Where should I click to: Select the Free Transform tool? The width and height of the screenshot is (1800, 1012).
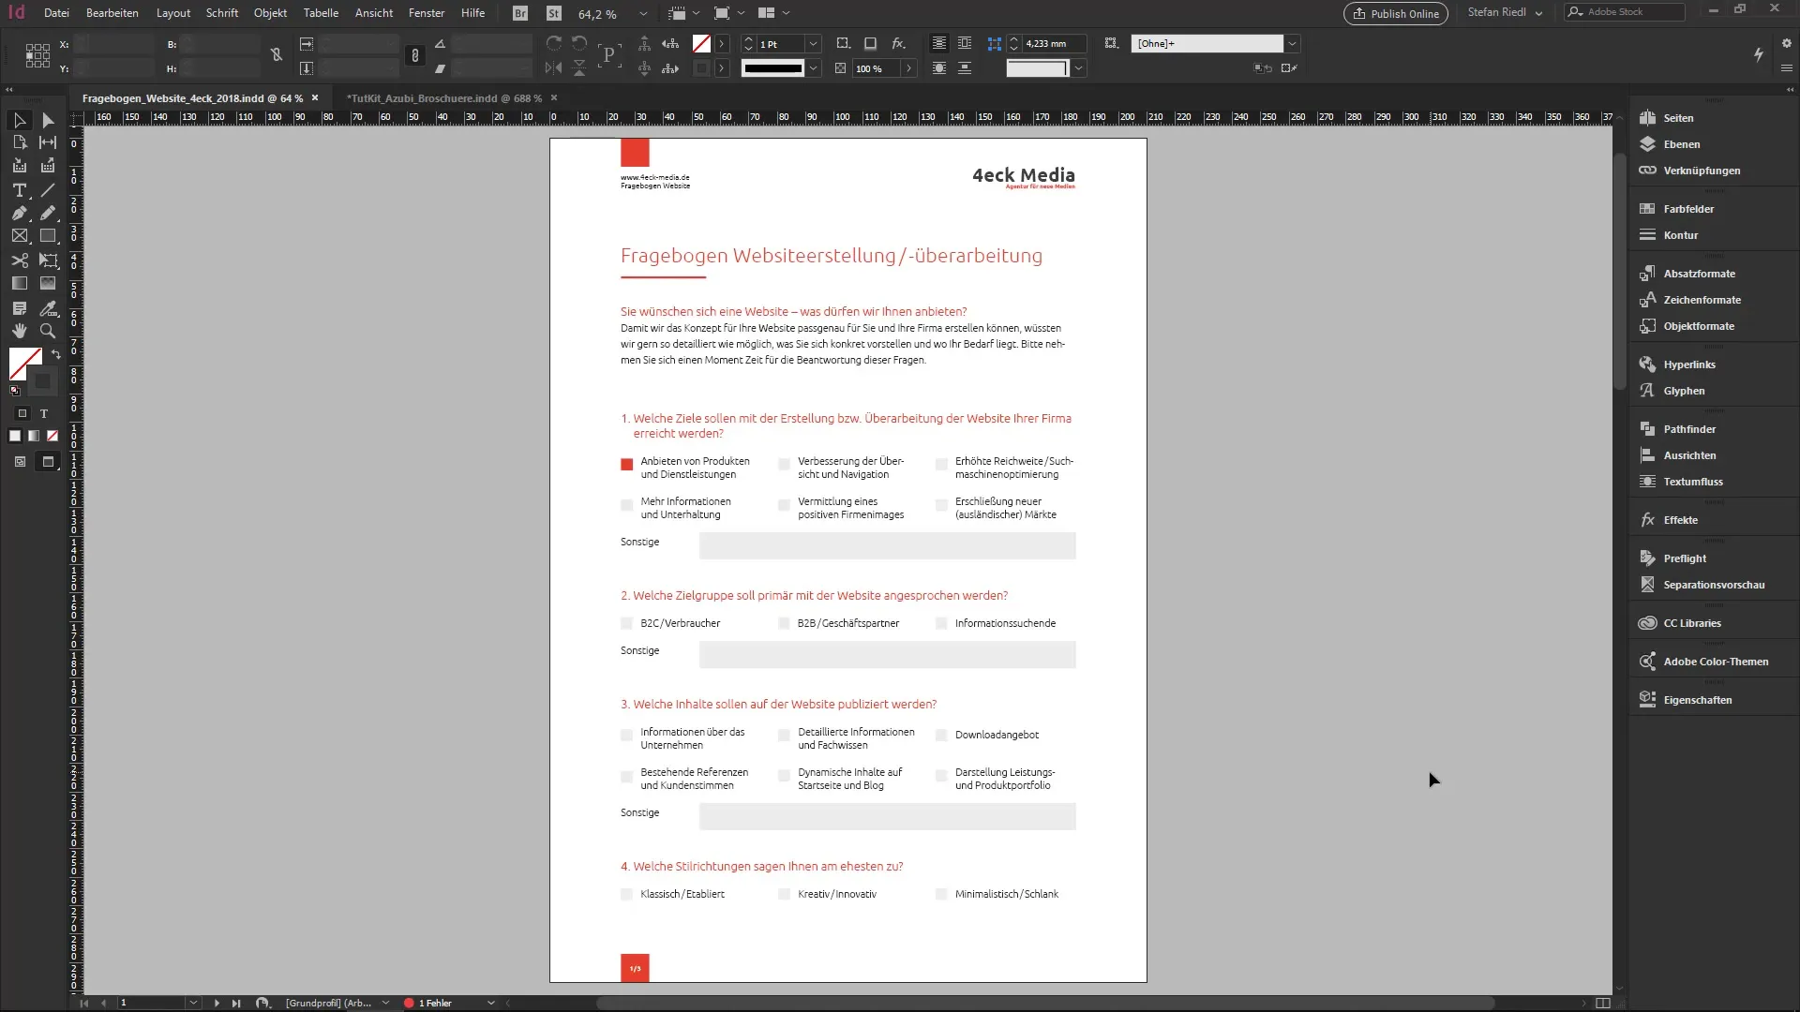tap(48, 260)
